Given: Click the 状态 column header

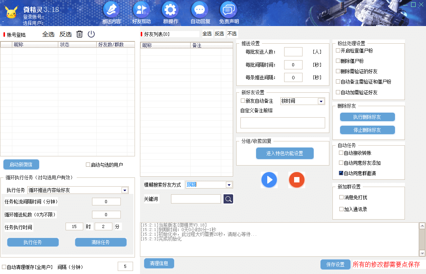Looking at the screenshot, I should point(77,44).
